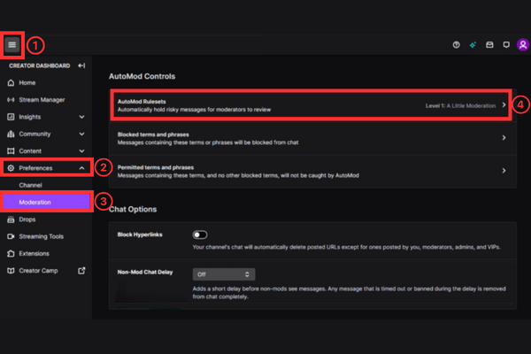Viewport: 531px width, 354px height.
Task: Open the teal sparkle icon in the top bar
Action: [x=473, y=45]
